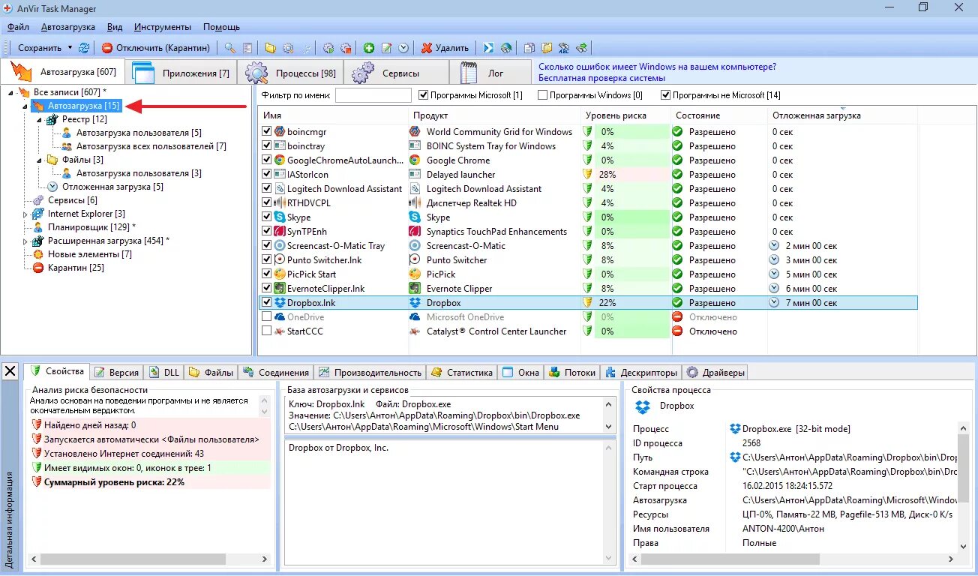Click the Фильтр по имени input field
978x576 pixels.
point(373,95)
